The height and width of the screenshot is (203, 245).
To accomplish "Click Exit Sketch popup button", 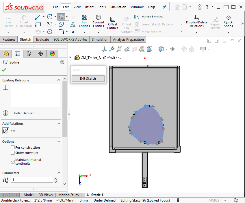I will pos(88,79).
